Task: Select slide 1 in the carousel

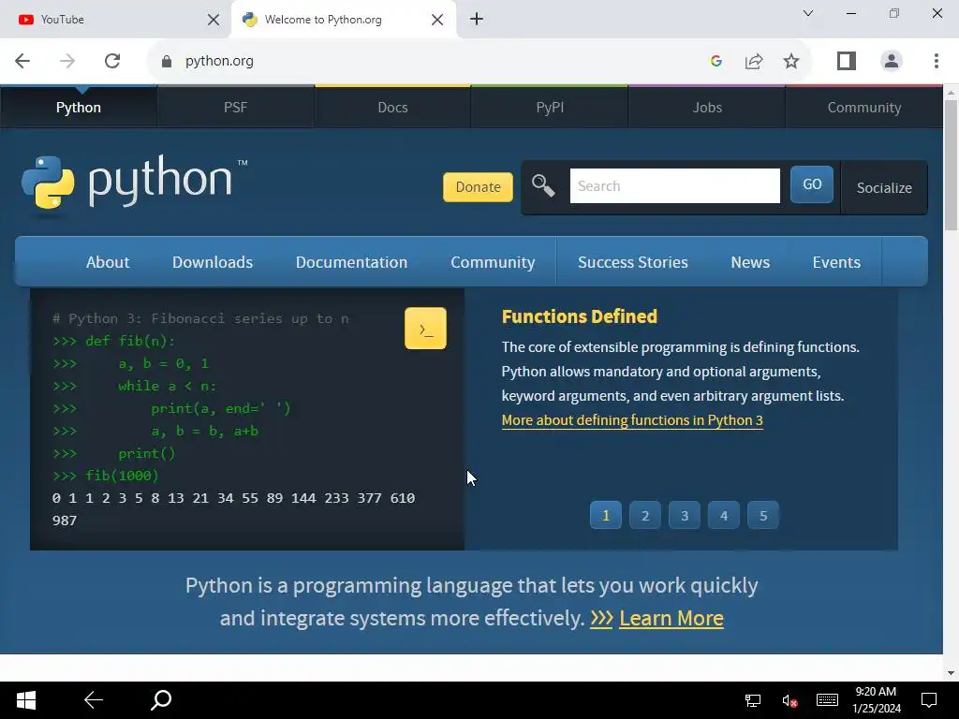Action: [x=606, y=516]
